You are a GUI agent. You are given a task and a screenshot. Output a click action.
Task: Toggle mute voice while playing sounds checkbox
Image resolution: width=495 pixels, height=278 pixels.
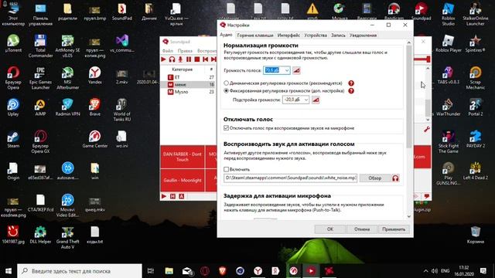(x=226, y=128)
